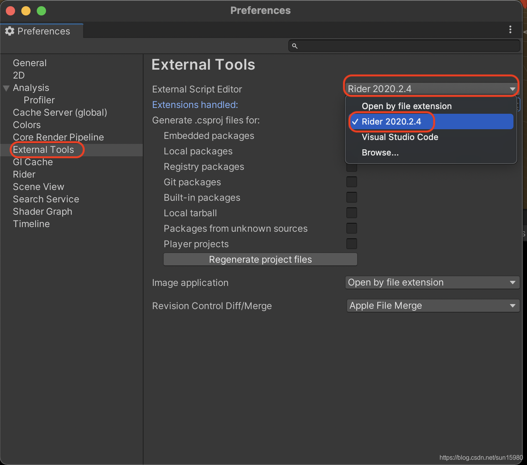Open General preferences
This screenshot has height=465, width=527.
click(x=30, y=63)
